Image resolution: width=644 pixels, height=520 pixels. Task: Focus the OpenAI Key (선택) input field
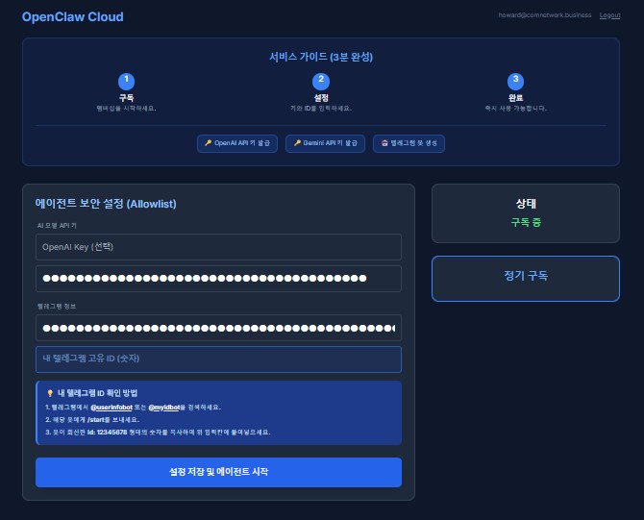click(218, 247)
